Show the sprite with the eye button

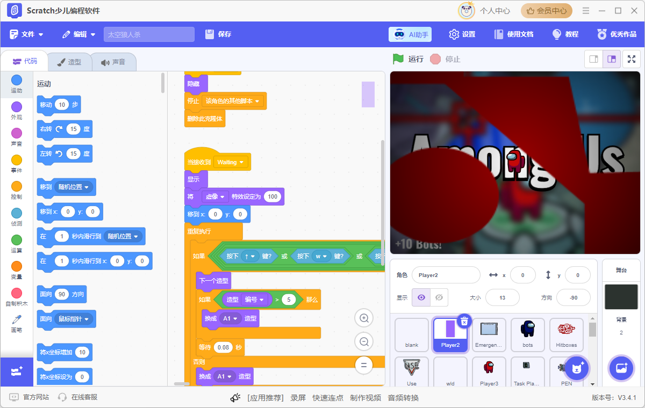click(421, 297)
